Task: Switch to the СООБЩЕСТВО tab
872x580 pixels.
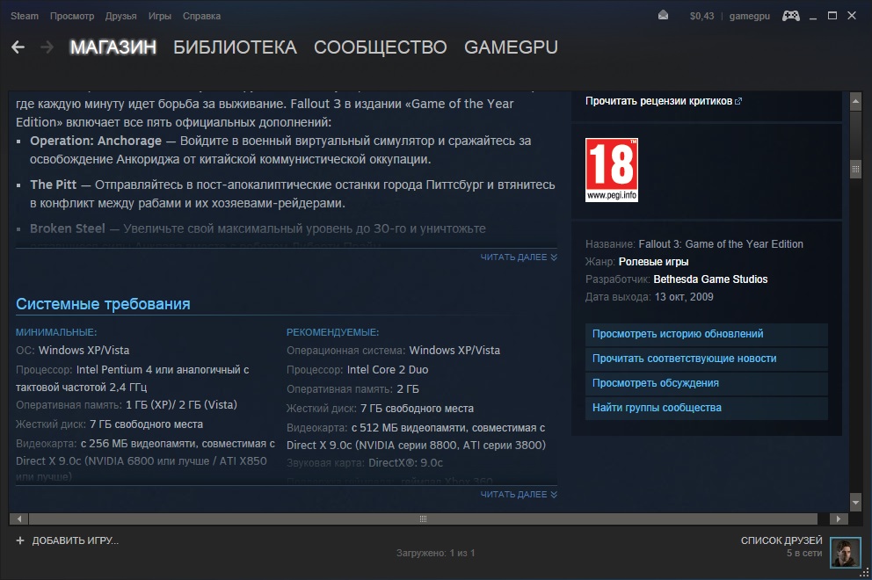Action: tap(381, 47)
